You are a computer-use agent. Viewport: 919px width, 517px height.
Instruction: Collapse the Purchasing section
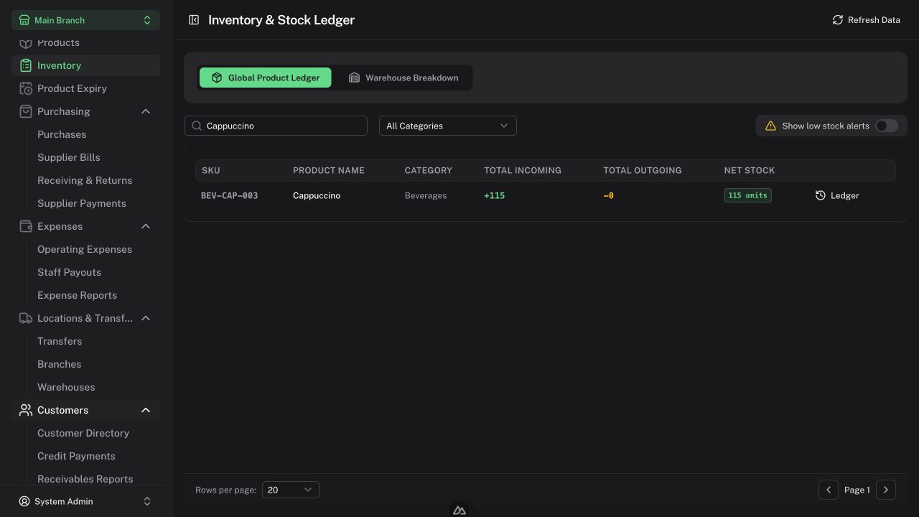click(146, 111)
